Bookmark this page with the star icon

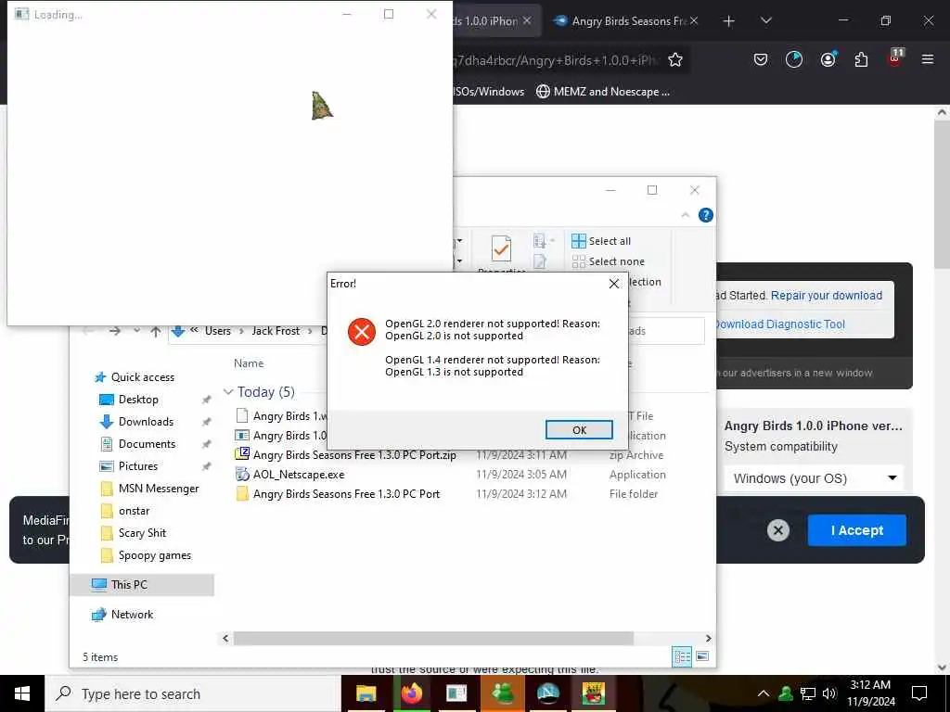tap(675, 59)
